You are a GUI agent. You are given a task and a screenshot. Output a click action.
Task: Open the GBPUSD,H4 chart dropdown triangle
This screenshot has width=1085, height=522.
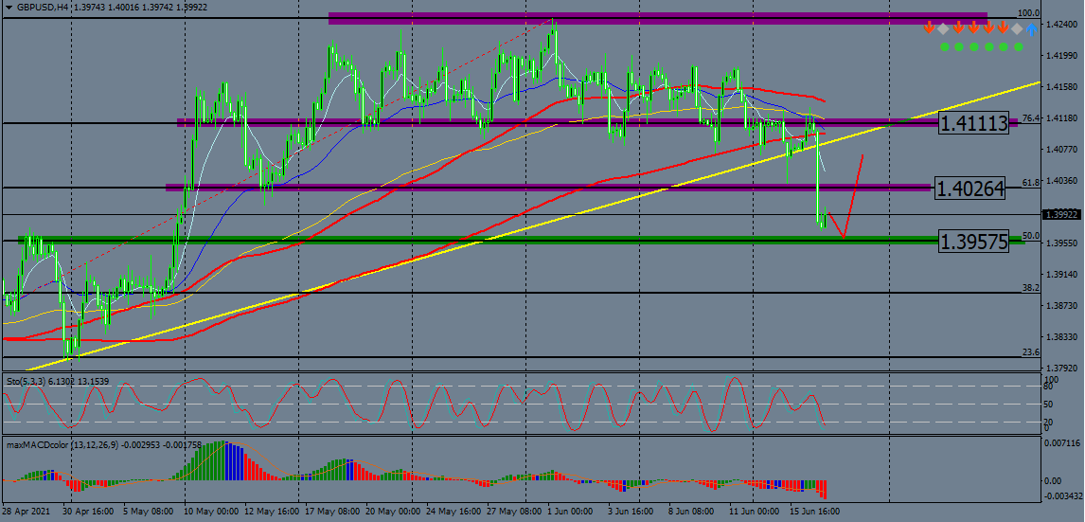pos(9,7)
